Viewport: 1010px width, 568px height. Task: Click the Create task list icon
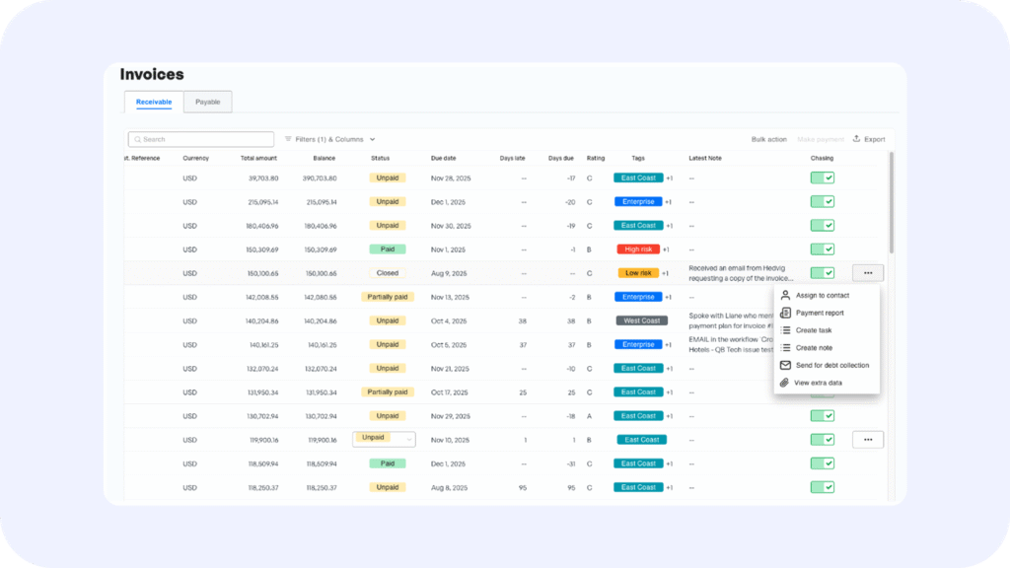[785, 330]
